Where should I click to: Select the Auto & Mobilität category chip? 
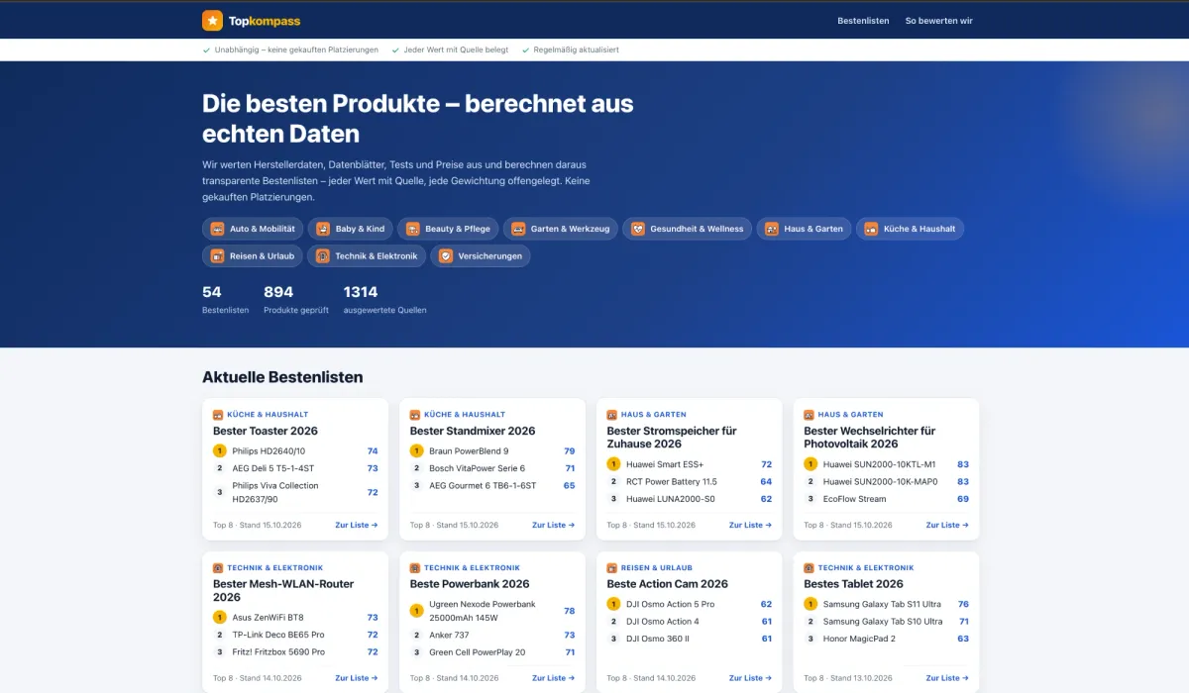click(x=253, y=229)
